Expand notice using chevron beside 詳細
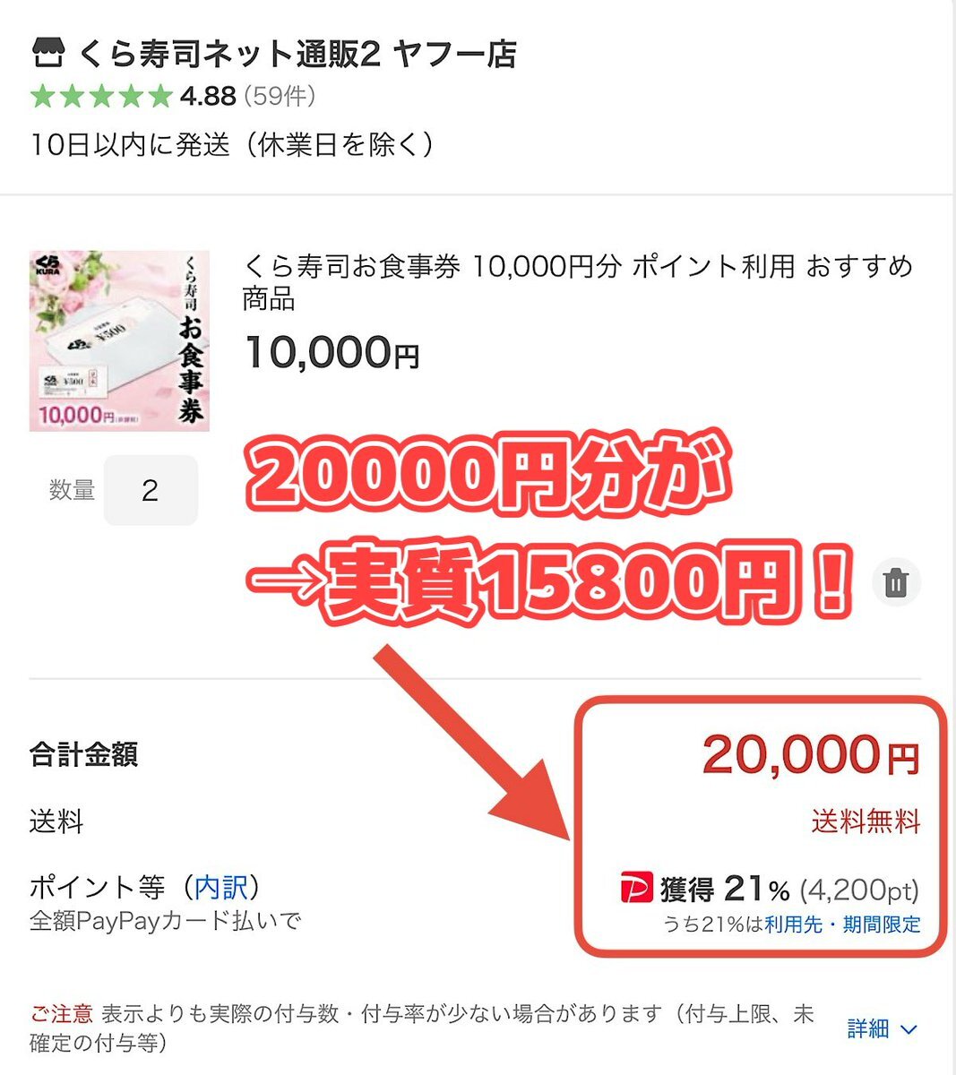This screenshot has height=1075, width=956. (x=909, y=1029)
